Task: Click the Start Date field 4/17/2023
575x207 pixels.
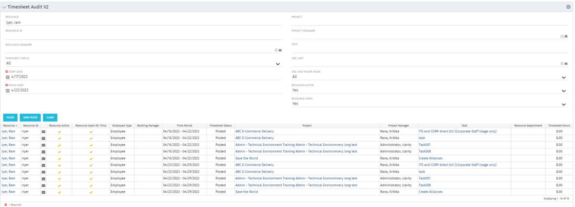Action: click(146, 77)
